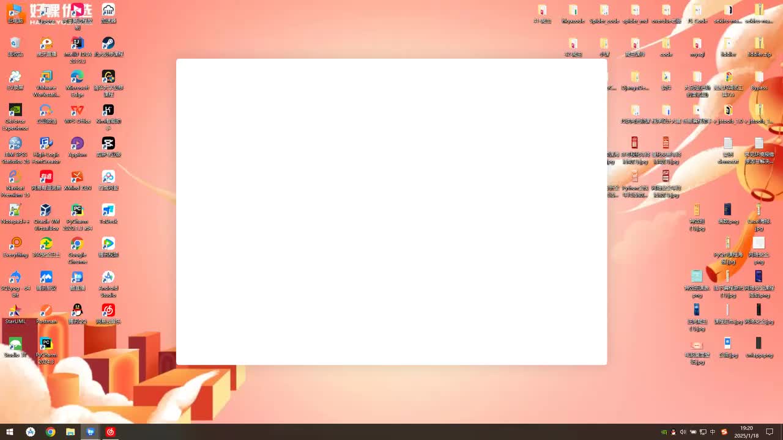Select the Tencent Meeting desktop shortcut

[46, 280]
